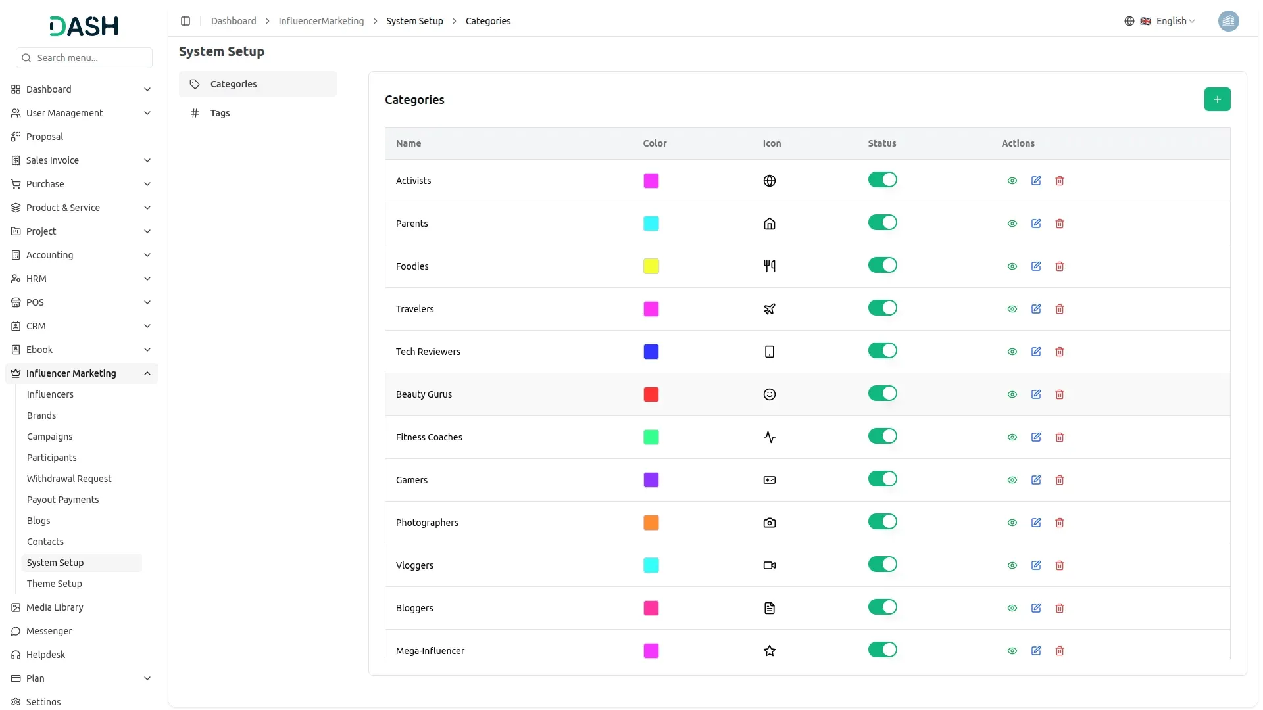This screenshot has height=710, width=1263.
Task: Go to Dashboard breadcrumb link
Action: [234, 21]
